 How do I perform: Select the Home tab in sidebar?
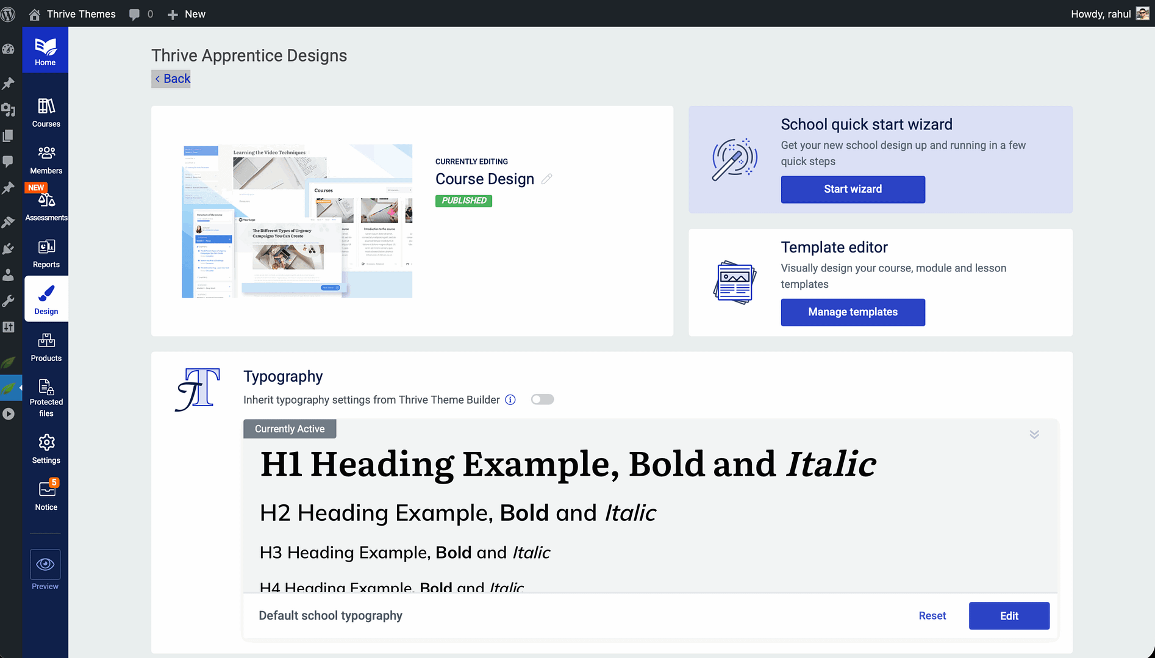(45, 51)
